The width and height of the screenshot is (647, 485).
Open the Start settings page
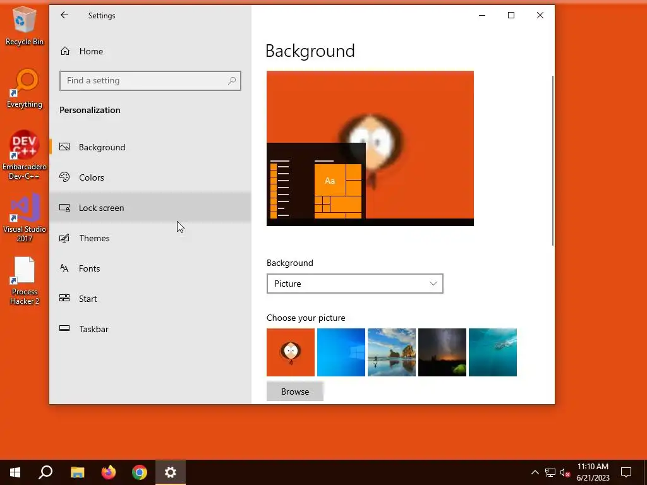150,299
